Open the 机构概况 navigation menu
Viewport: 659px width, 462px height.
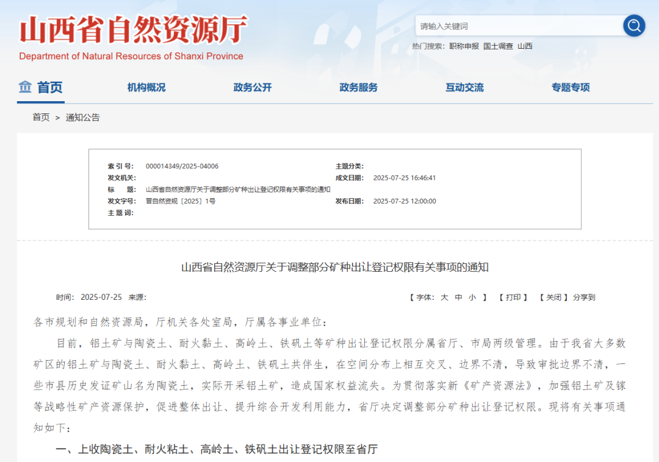(x=145, y=87)
